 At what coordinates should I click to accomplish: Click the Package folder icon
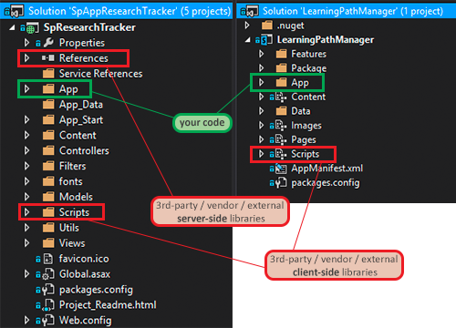click(281, 68)
